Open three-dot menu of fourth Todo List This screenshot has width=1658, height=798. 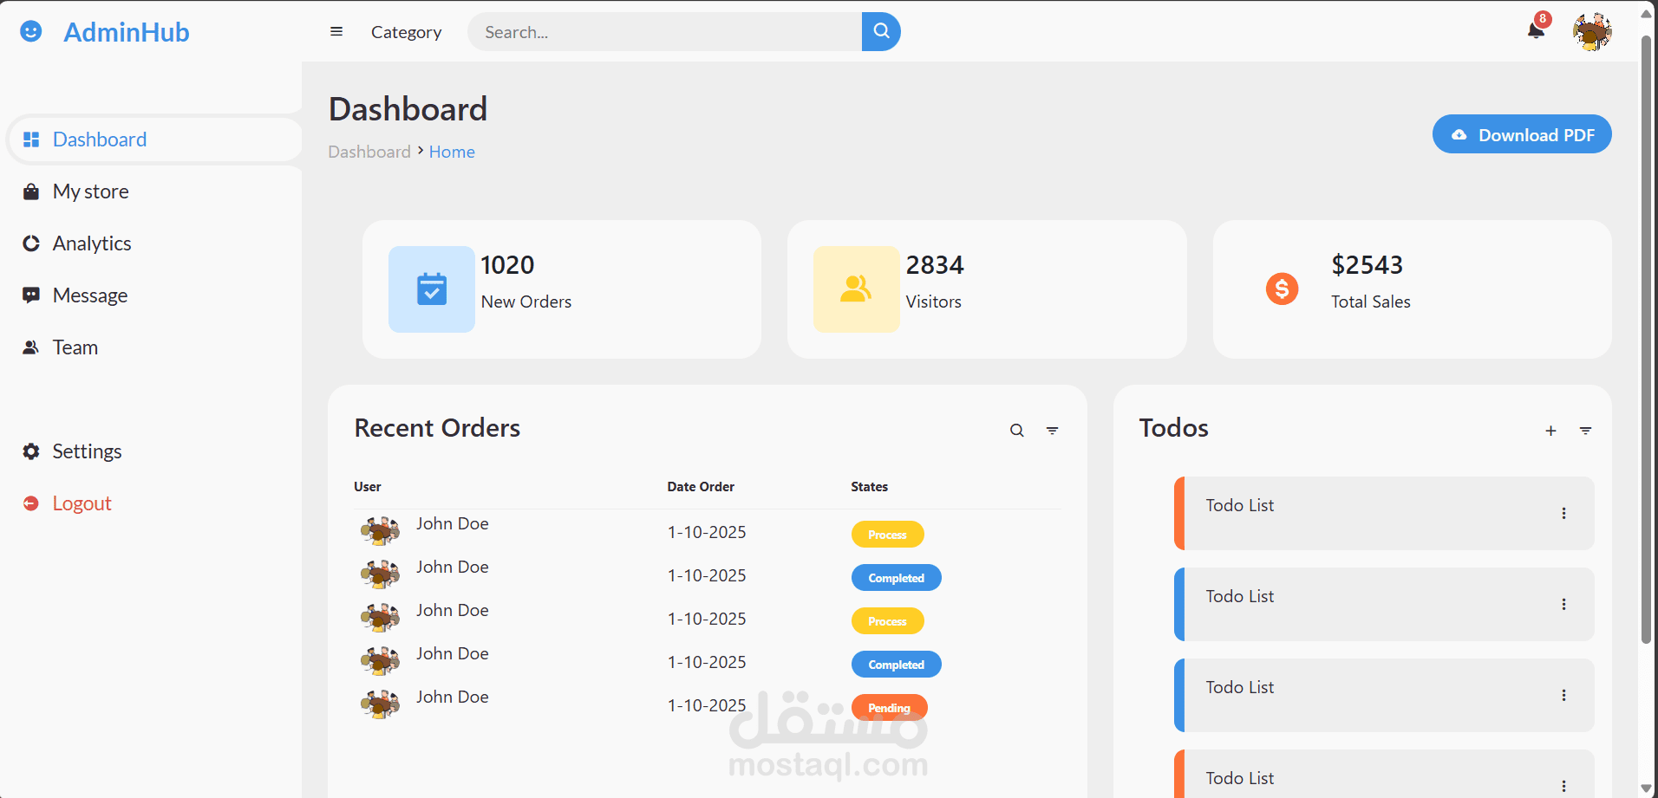click(1563, 786)
